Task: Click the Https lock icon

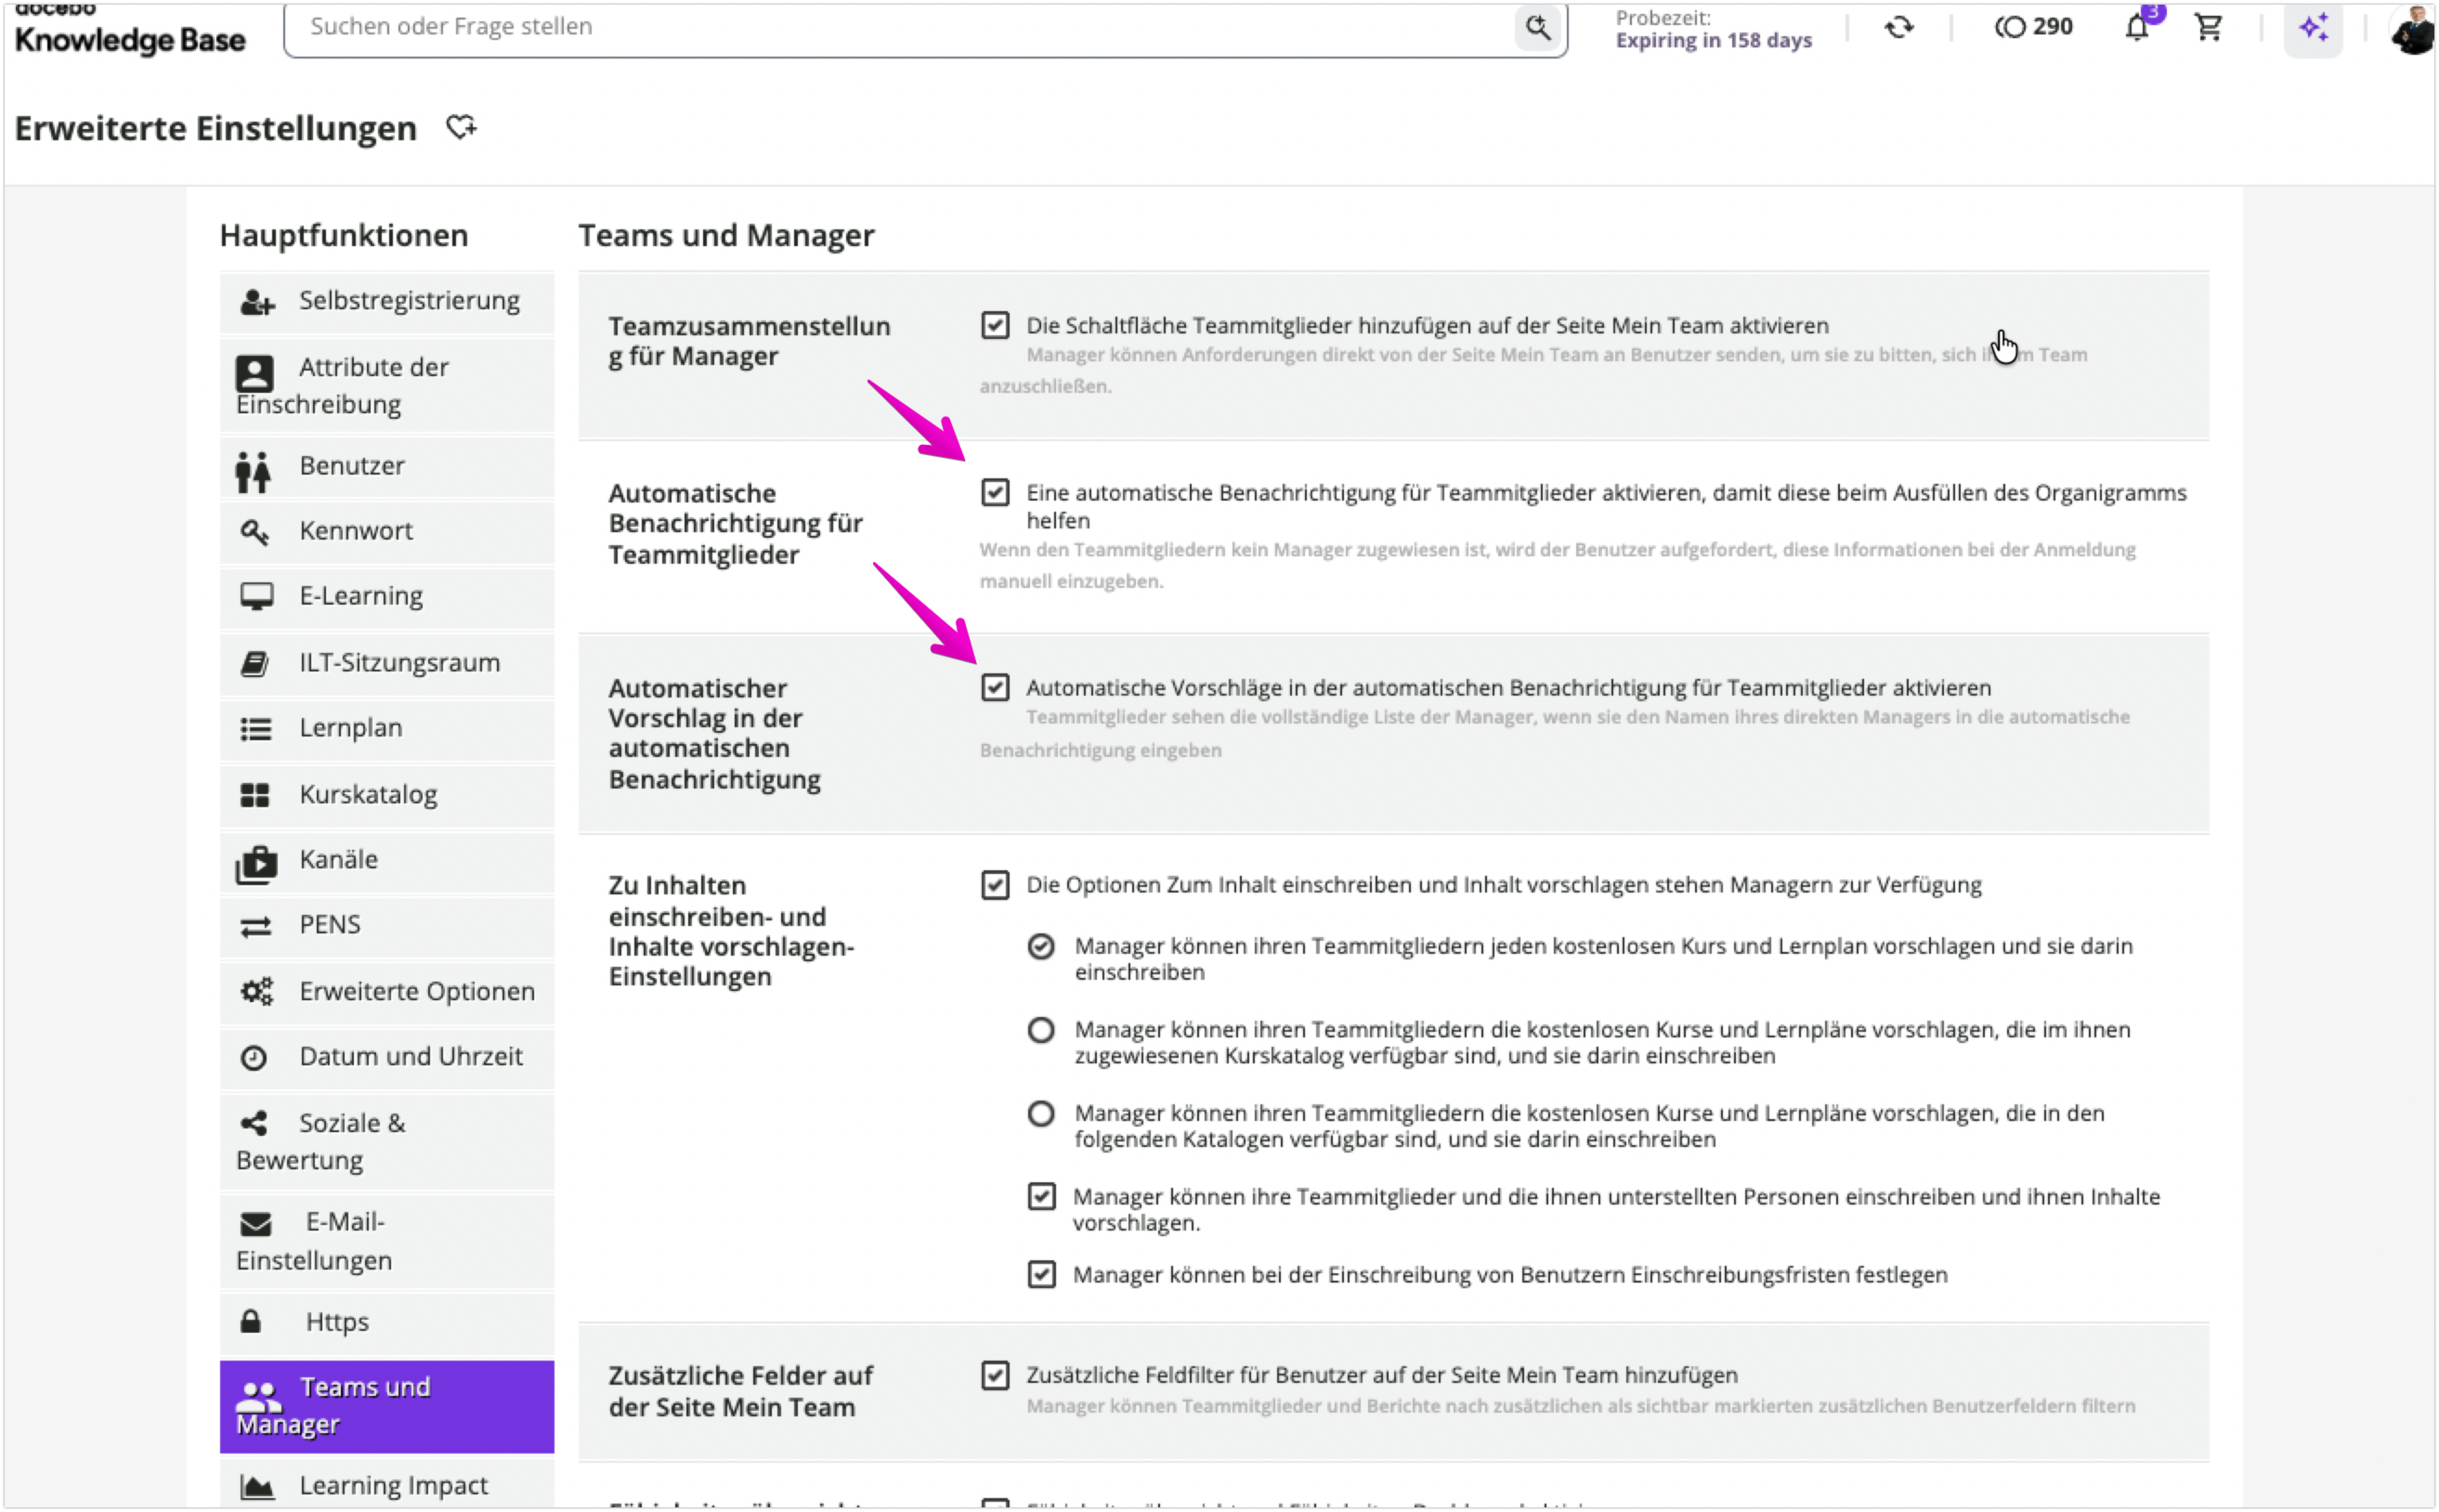Action: 251,1321
